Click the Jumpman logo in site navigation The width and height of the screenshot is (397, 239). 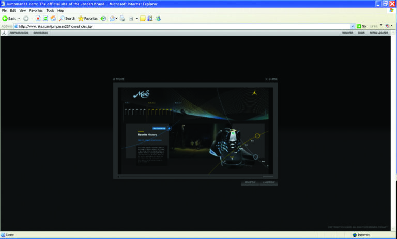tap(4, 33)
